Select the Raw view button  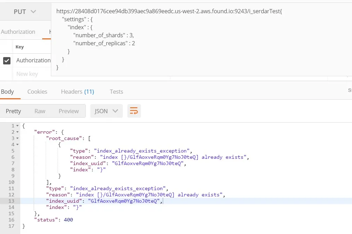tap(40, 111)
